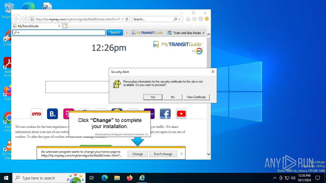
Task: Click the main page search box
Action: 77,87
